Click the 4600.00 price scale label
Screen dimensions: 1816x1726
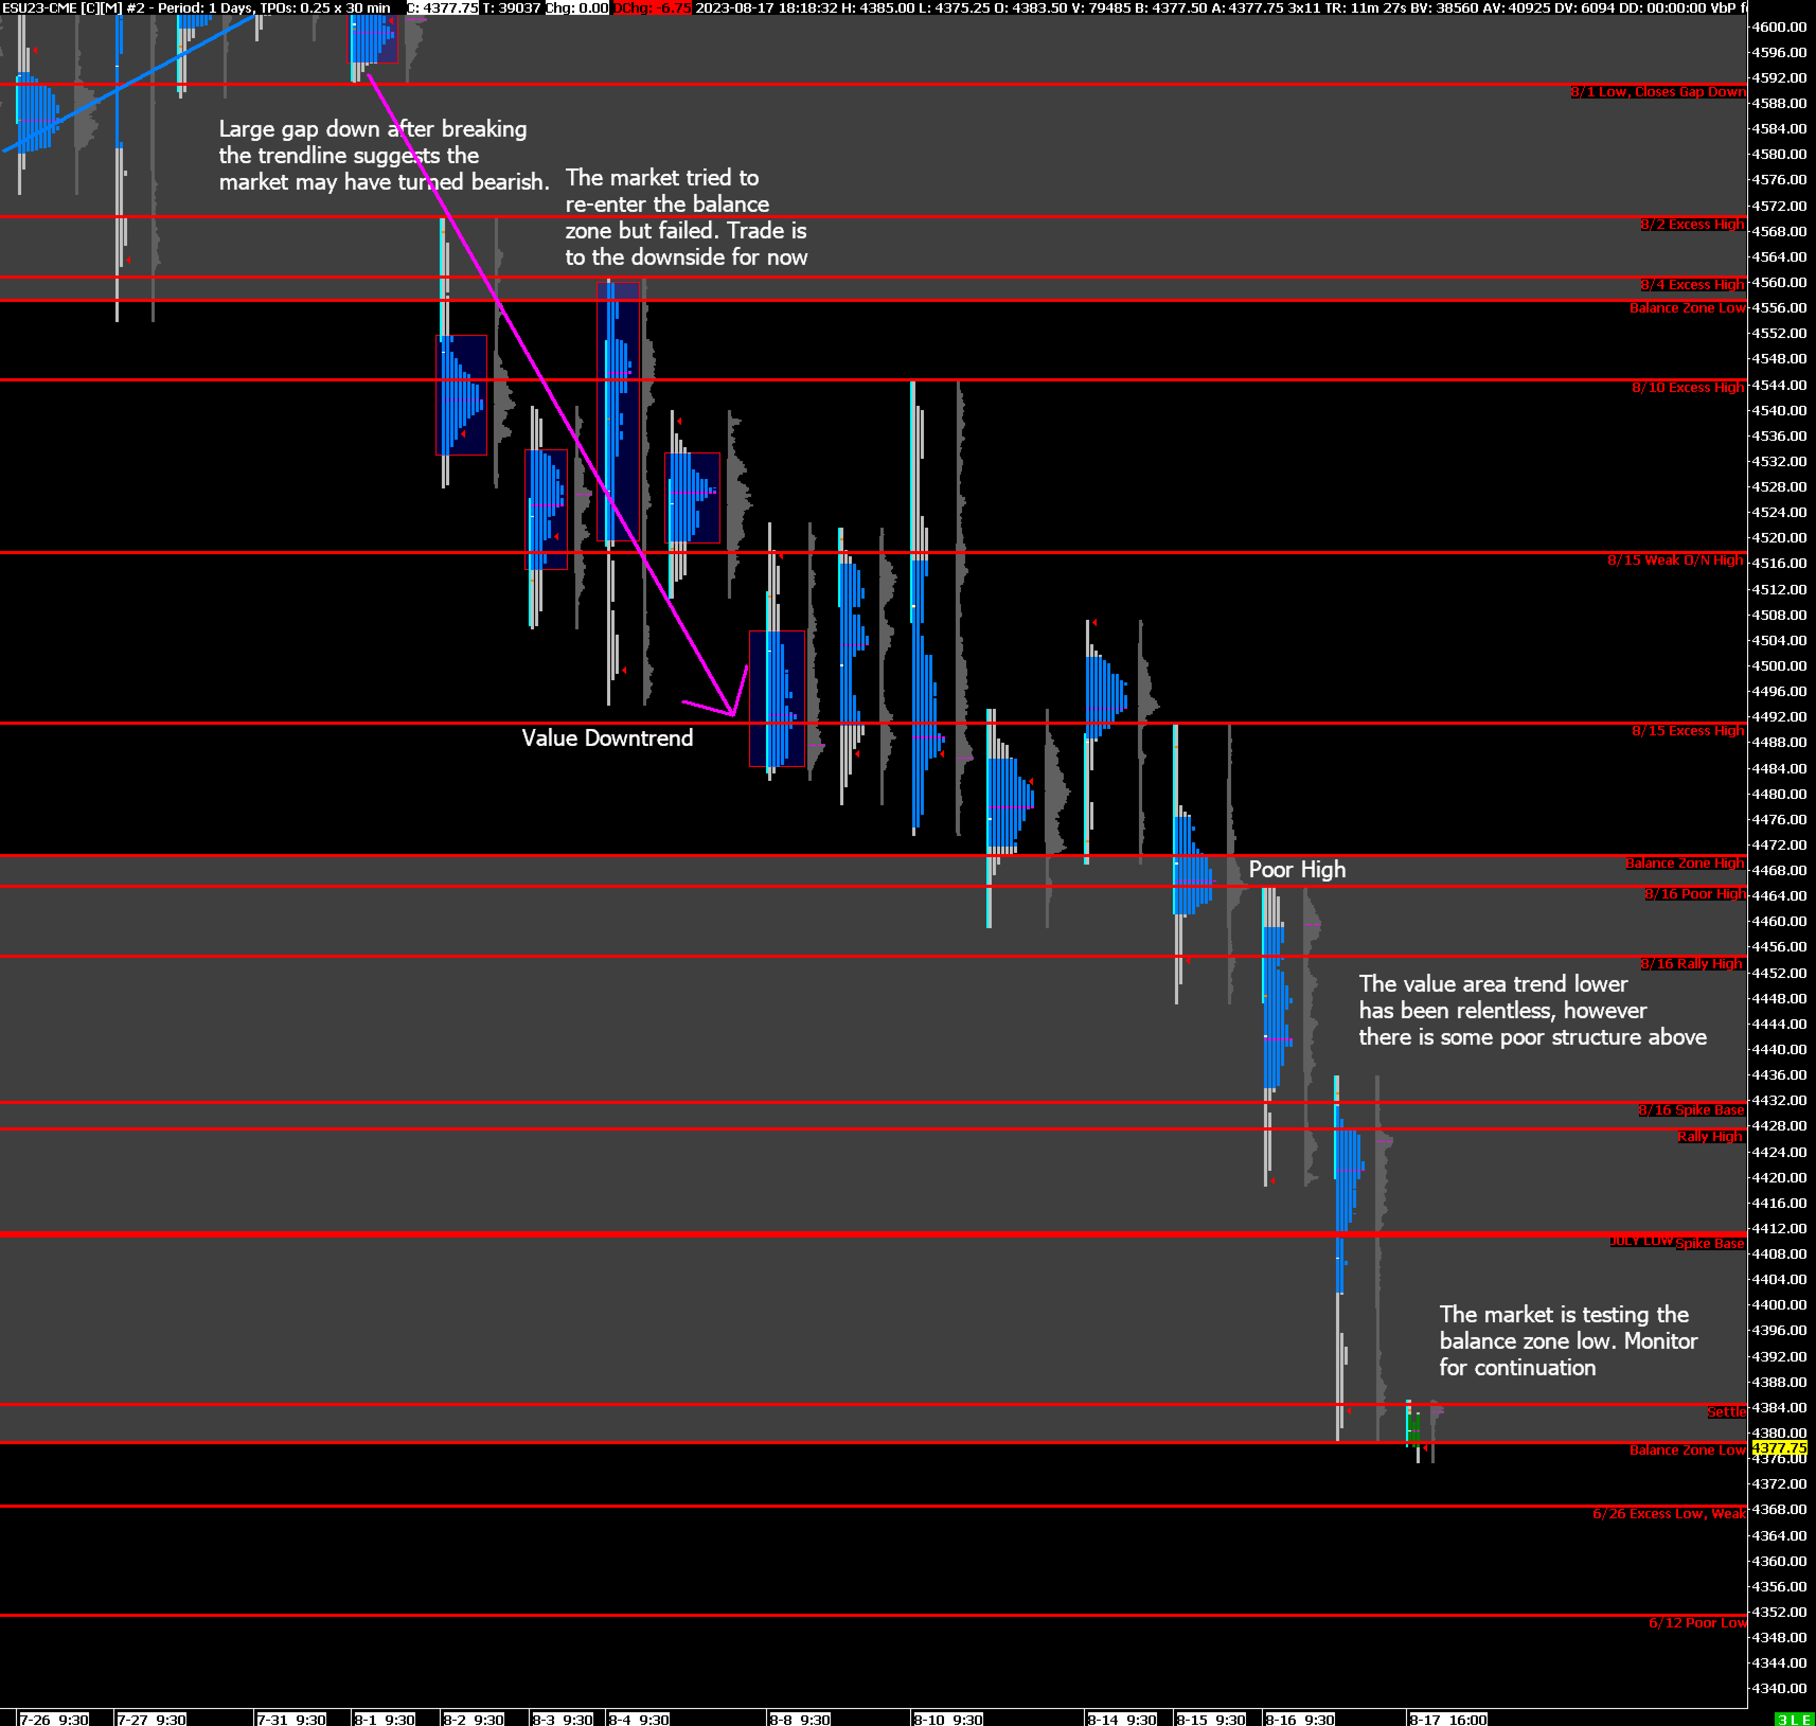(x=1779, y=26)
